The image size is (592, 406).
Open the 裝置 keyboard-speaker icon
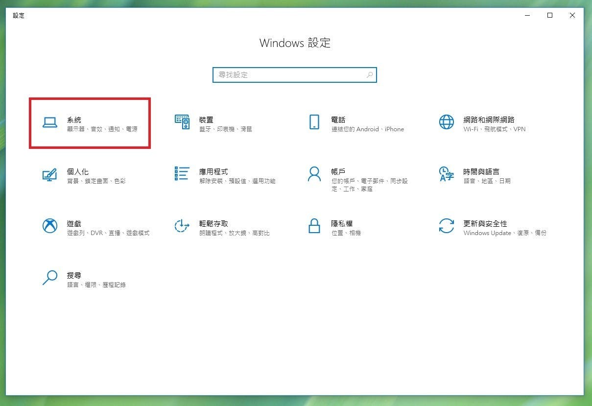click(x=182, y=122)
